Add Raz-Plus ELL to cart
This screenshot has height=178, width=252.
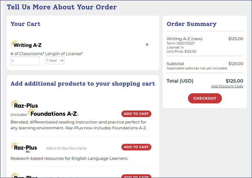[x=136, y=147]
